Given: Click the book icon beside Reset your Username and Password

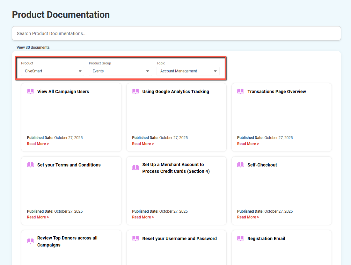Looking at the screenshot, I should (135, 238).
